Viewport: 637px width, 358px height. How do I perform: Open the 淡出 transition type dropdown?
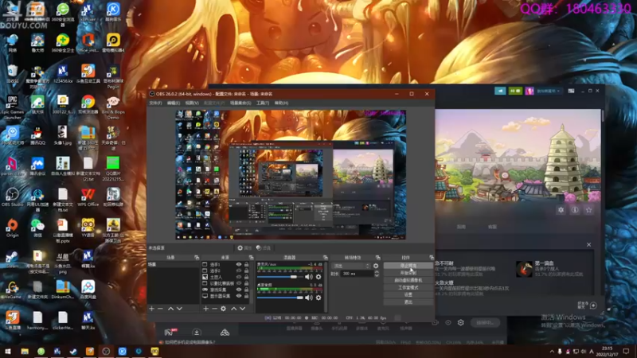point(351,266)
